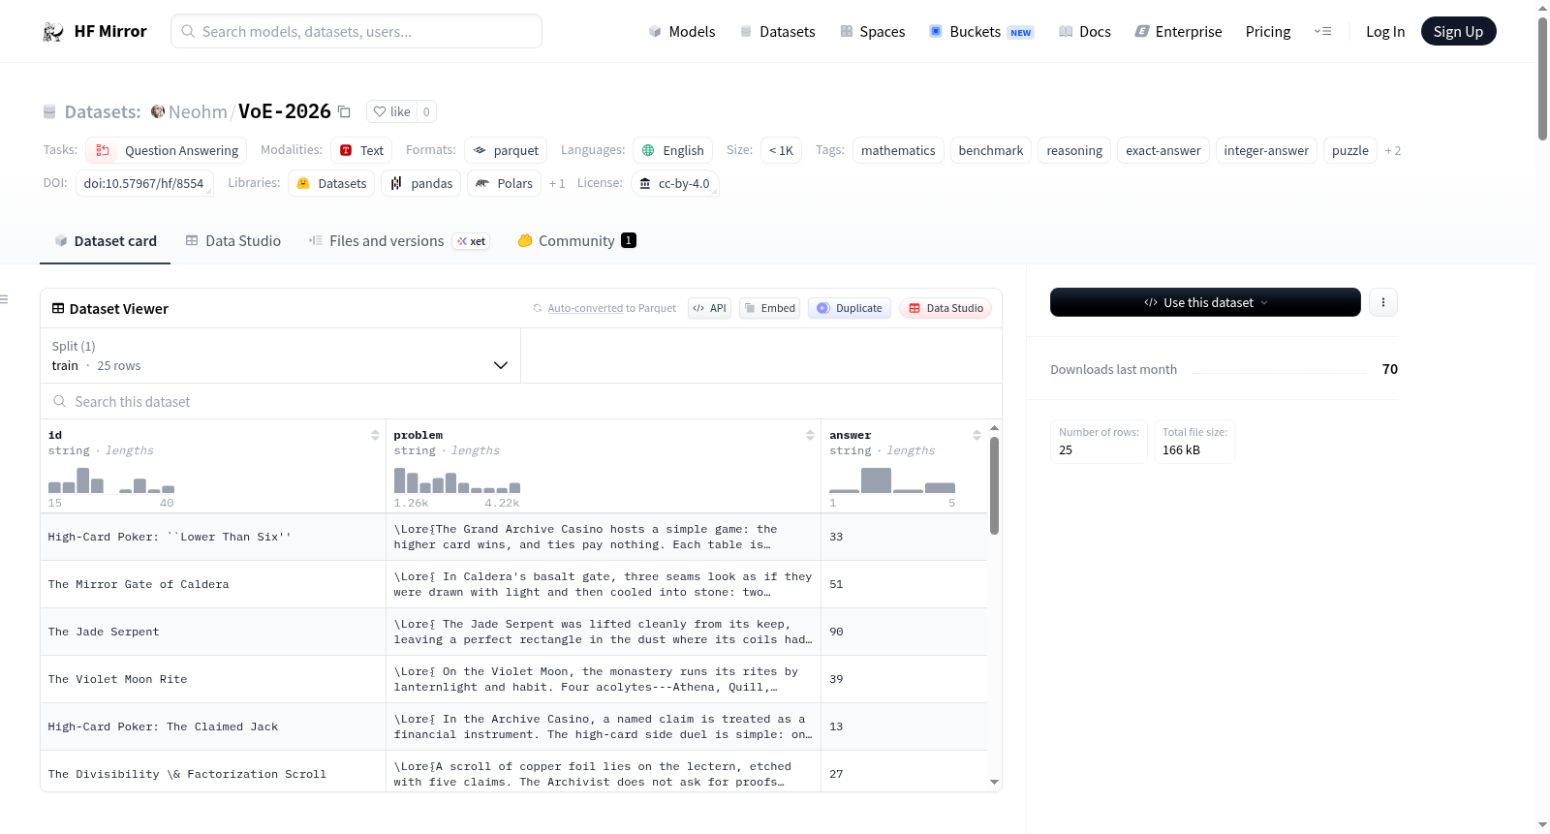This screenshot has width=1550, height=834.
Task: Select the English language tag
Action: [x=673, y=150]
